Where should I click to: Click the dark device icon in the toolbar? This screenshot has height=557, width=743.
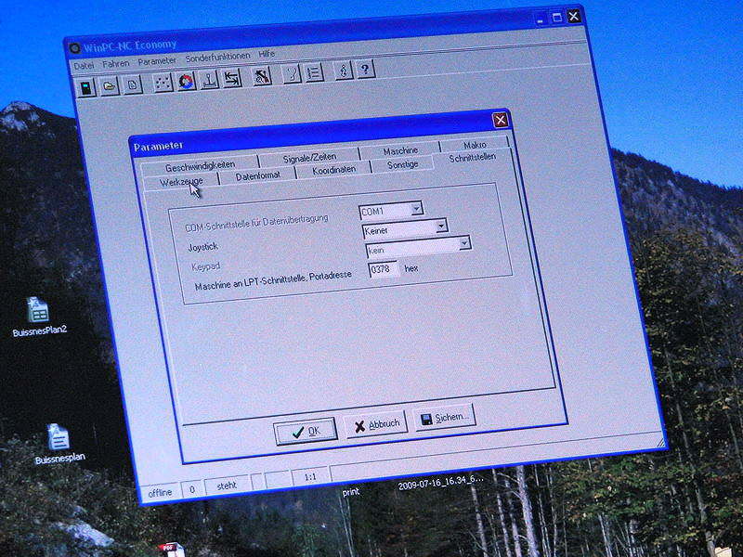(86, 88)
